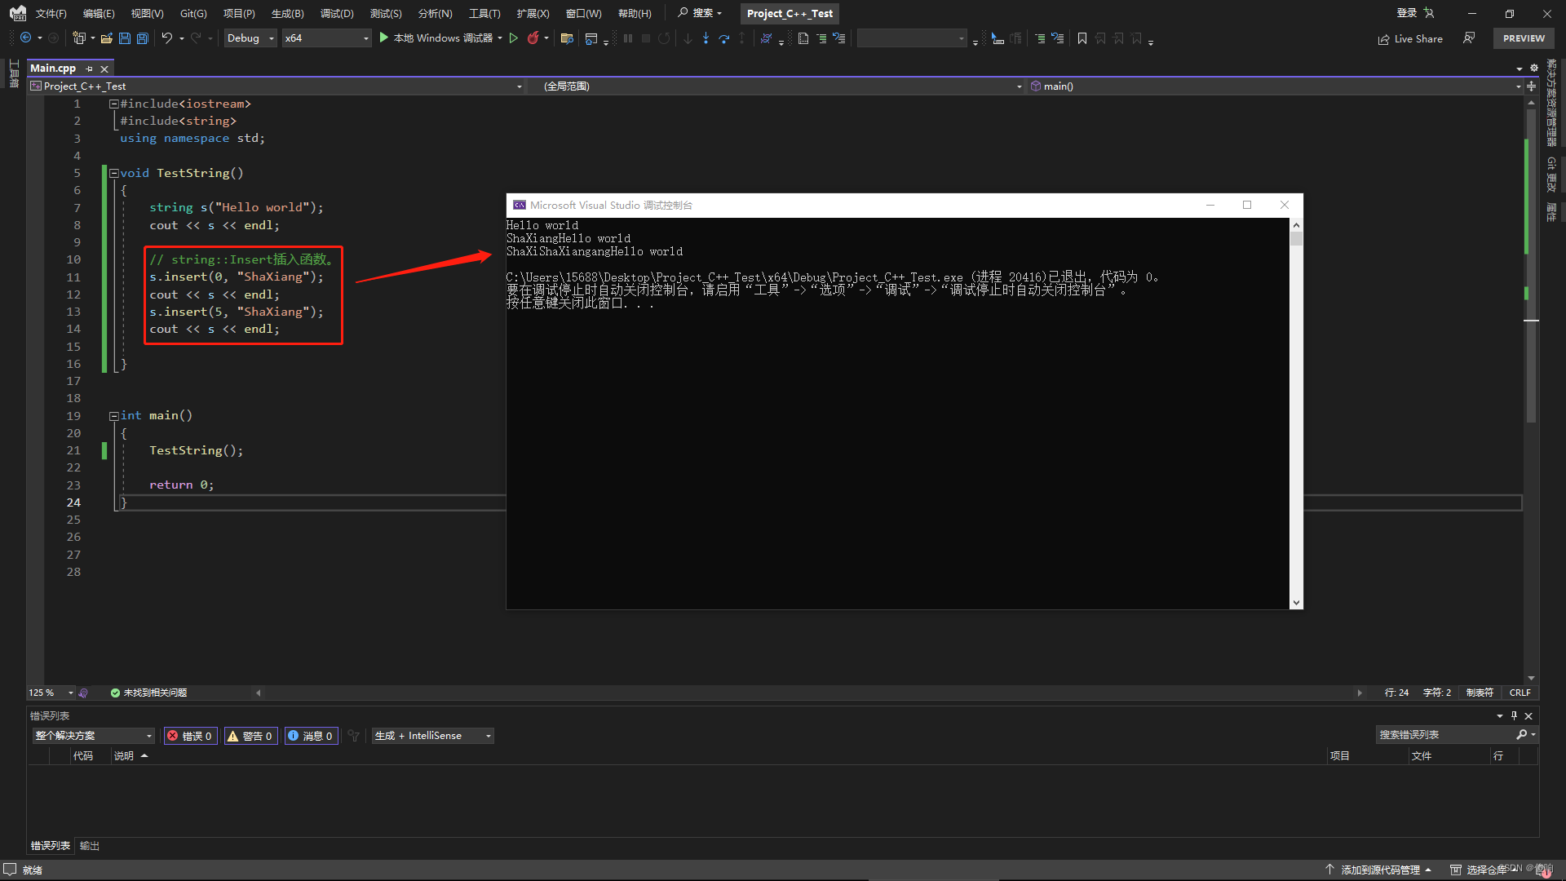Click the save all files icon
This screenshot has width=1566, height=881.
pyautogui.click(x=143, y=38)
